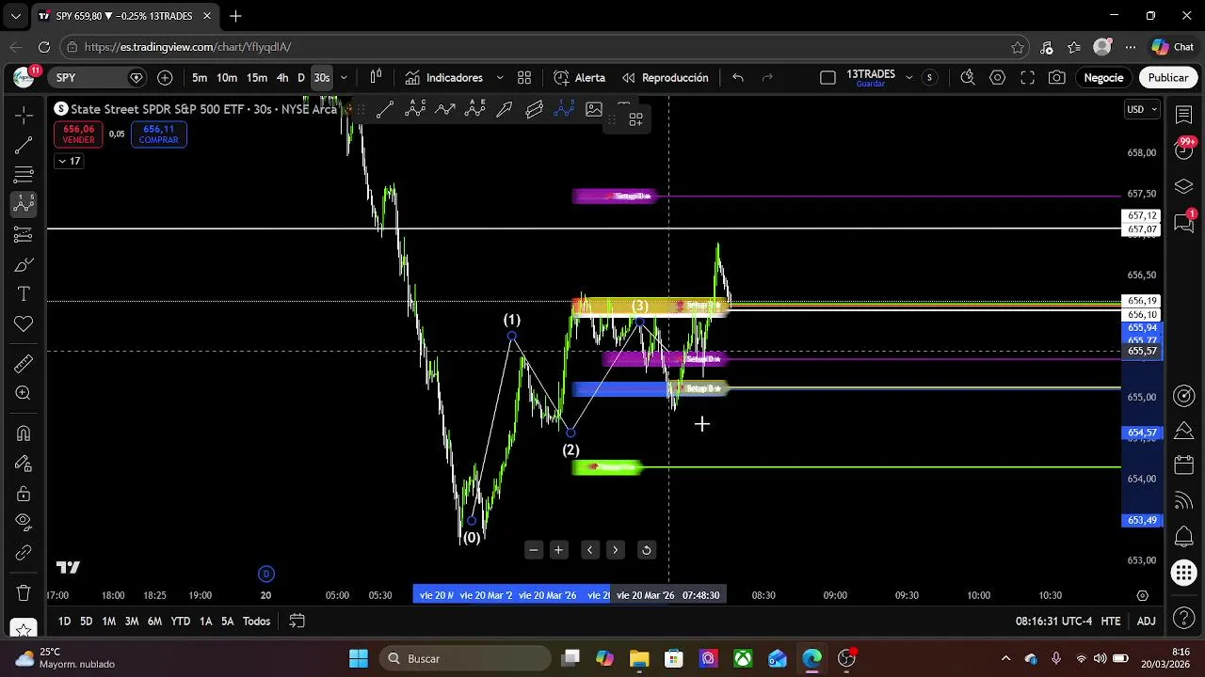
Task: Open the watchlist panel icon
Action: tap(1184, 115)
